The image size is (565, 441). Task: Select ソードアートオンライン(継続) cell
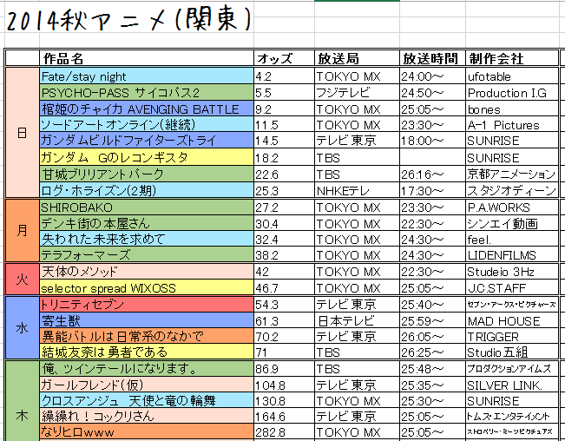tap(147, 124)
